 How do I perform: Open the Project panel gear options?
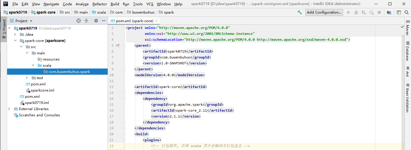pyautogui.click(x=96, y=21)
